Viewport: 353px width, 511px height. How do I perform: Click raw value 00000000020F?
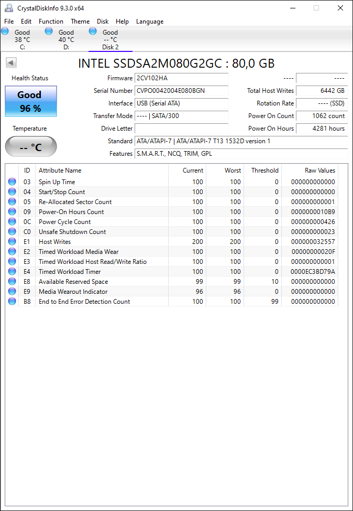pos(313,252)
